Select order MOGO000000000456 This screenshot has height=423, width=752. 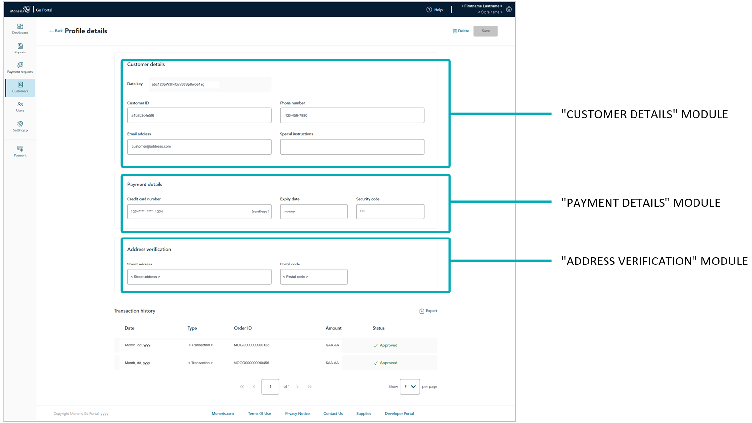pyautogui.click(x=252, y=363)
